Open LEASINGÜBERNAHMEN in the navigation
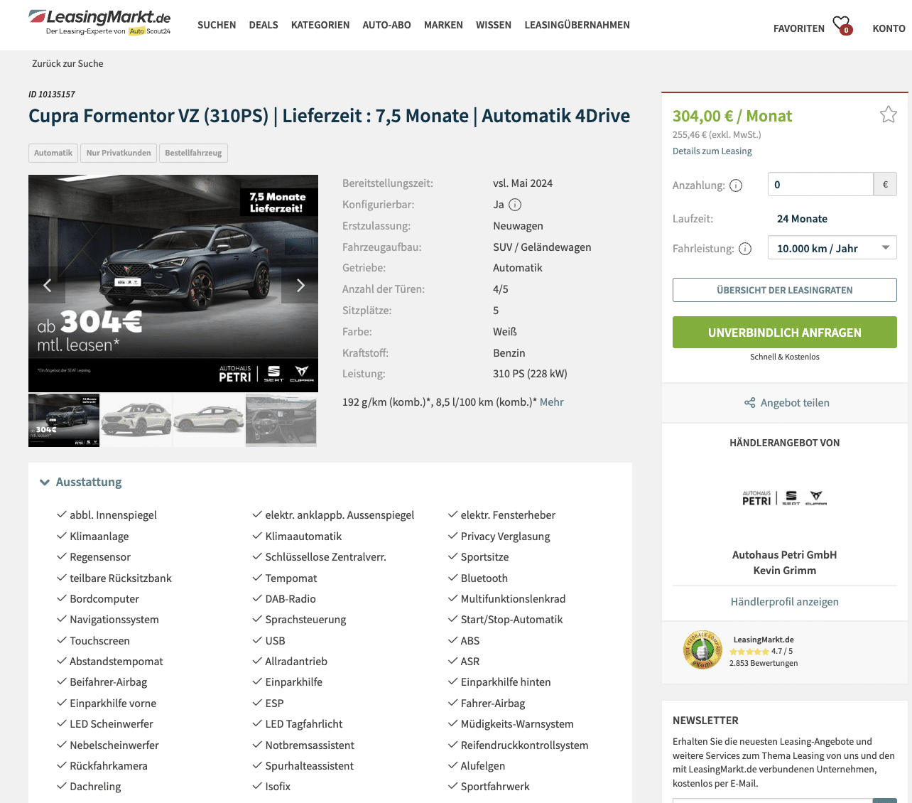 tap(577, 25)
